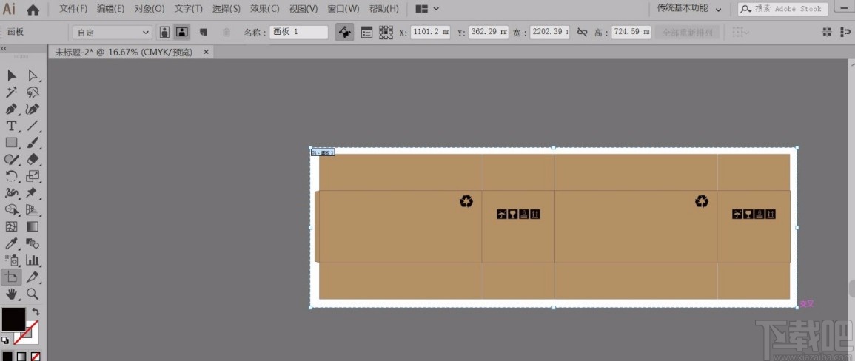Swap fill and stroke colors
This screenshot has width=855, height=361.
point(36,312)
